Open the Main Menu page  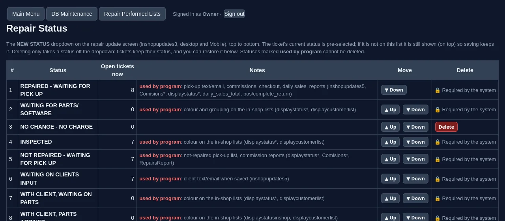(26, 14)
